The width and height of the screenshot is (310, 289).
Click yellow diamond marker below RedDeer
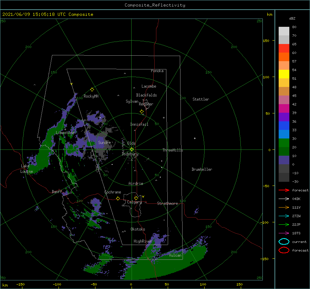point(142,112)
